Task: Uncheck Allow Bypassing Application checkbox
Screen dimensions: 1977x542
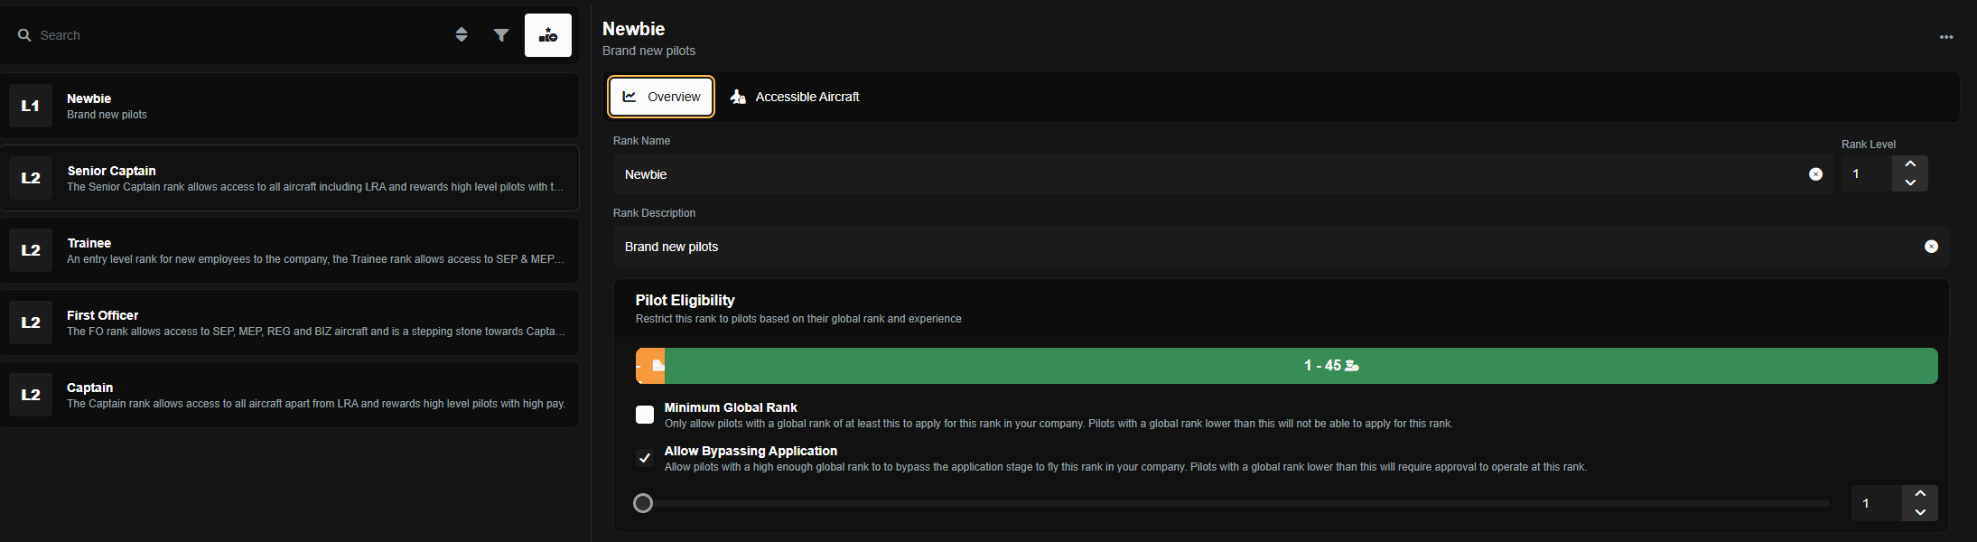Action: click(645, 458)
